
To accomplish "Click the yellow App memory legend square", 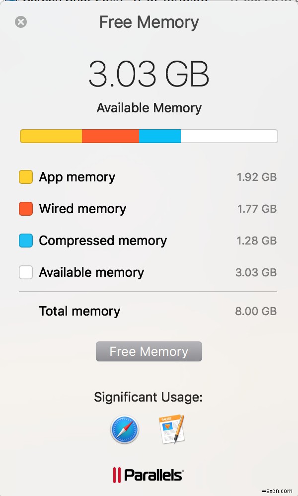I will tap(25, 176).
